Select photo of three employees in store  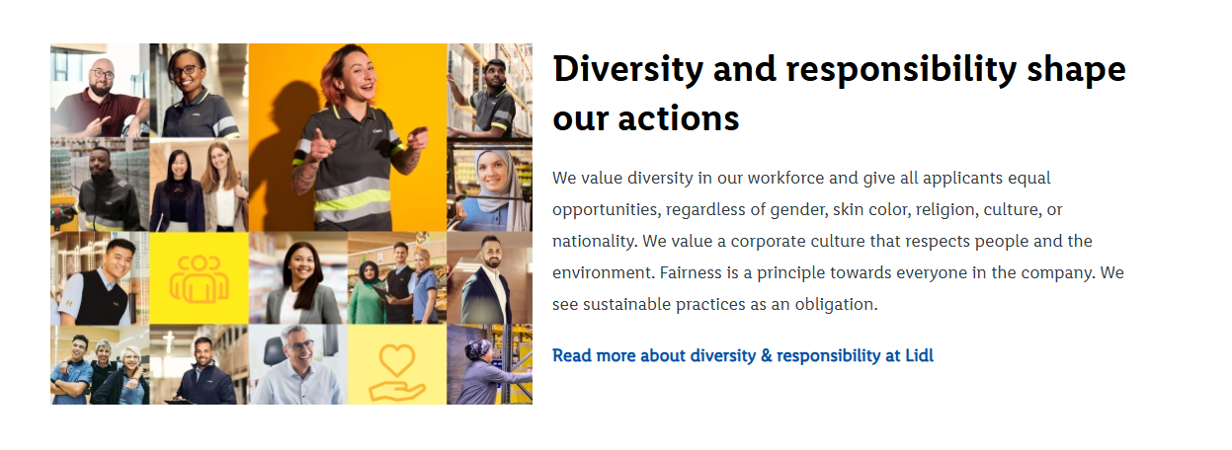tap(396, 278)
